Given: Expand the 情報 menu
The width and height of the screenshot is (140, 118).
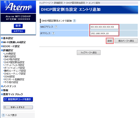Looking at the screenshot, I should [x=5, y=90].
